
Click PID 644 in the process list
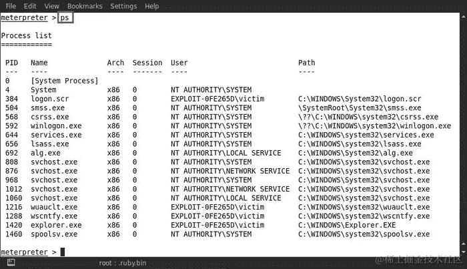11,135
